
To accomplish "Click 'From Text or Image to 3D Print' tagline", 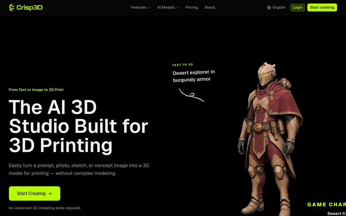I will coord(36,90).
